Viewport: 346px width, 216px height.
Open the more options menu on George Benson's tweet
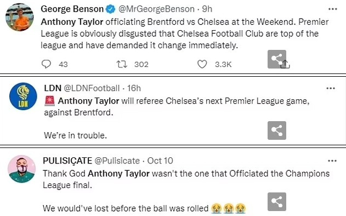pos(332,9)
